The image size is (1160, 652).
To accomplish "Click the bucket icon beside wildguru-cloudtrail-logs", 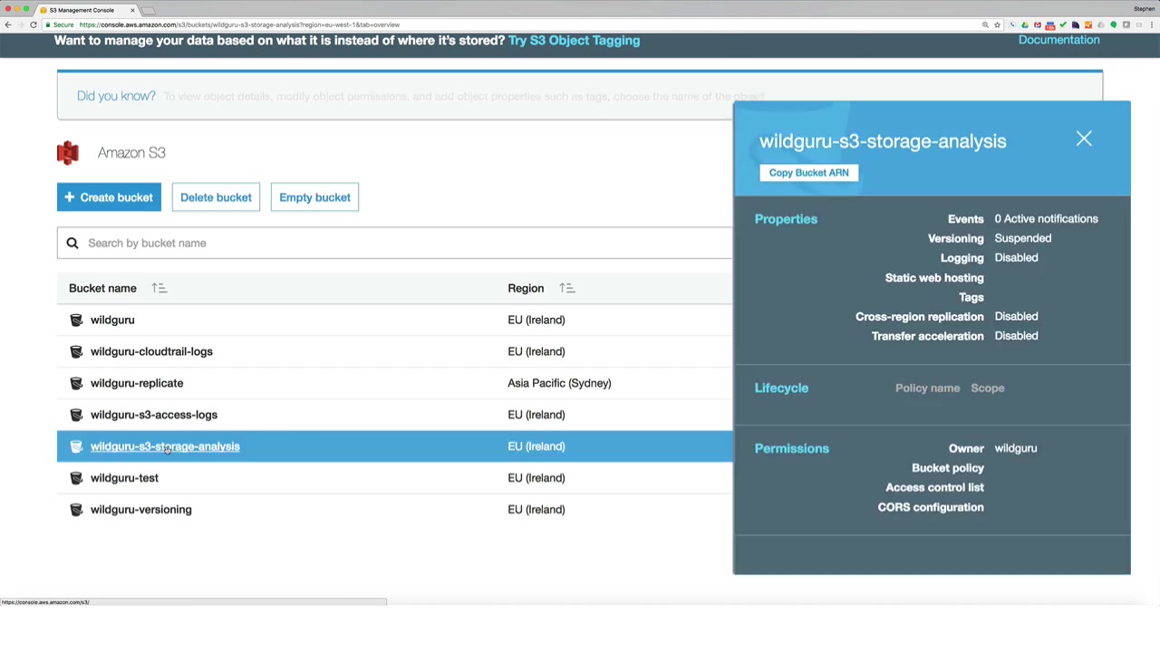I will coord(76,351).
